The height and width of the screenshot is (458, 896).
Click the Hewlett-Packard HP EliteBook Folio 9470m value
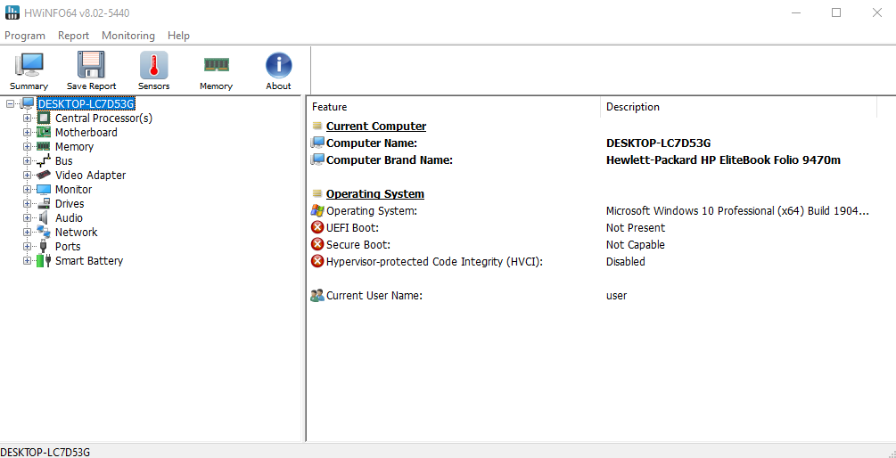point(723,159)
